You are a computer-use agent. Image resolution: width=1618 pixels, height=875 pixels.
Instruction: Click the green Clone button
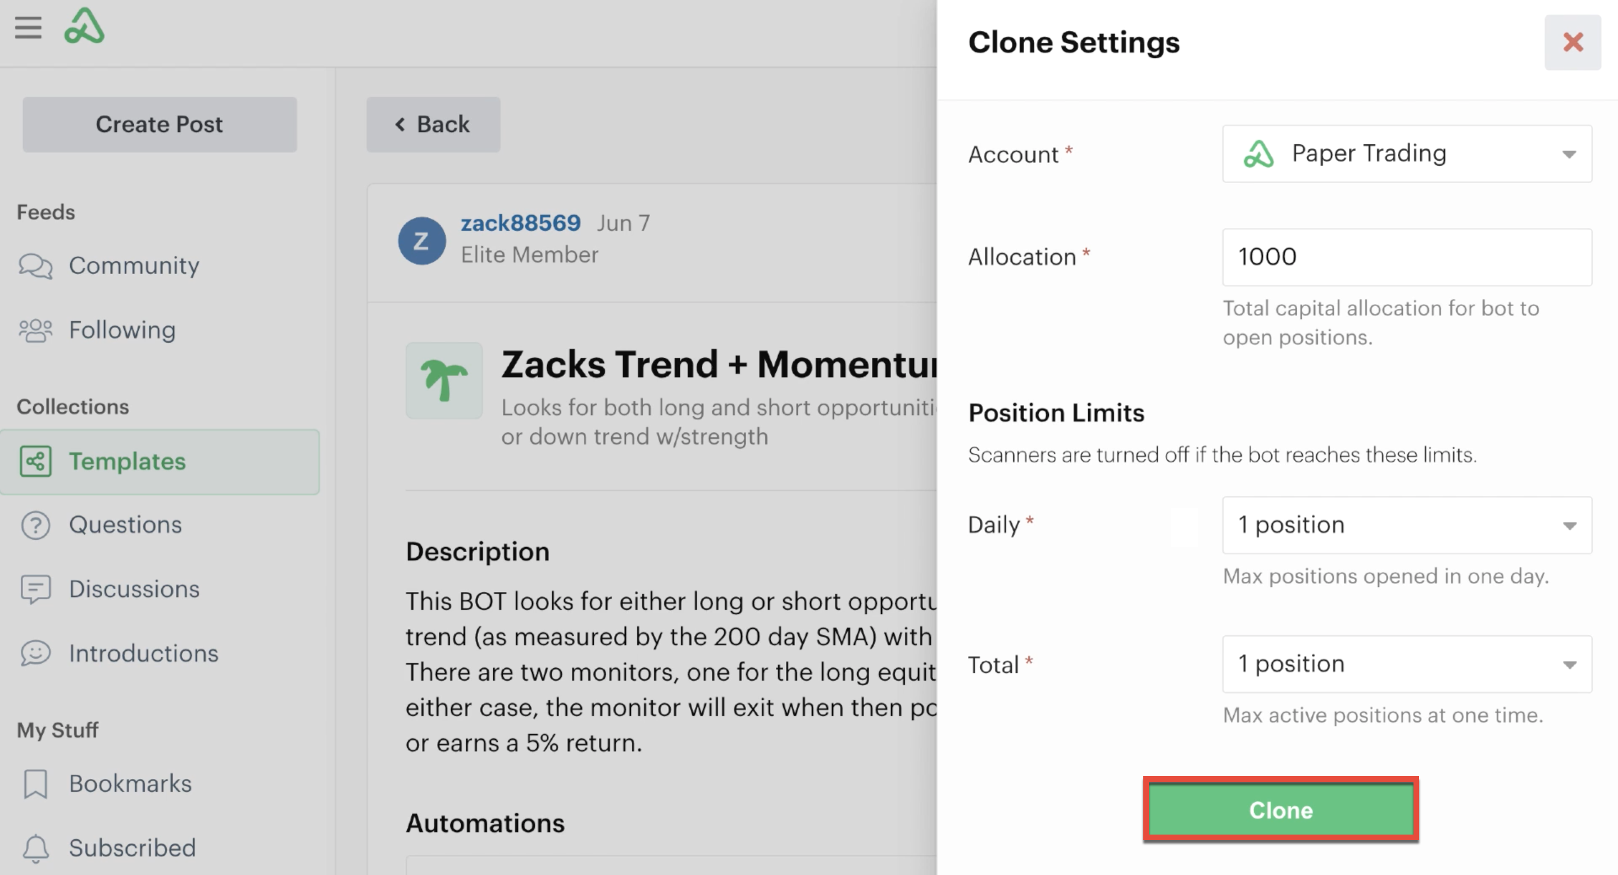[x=1281, y=810]
